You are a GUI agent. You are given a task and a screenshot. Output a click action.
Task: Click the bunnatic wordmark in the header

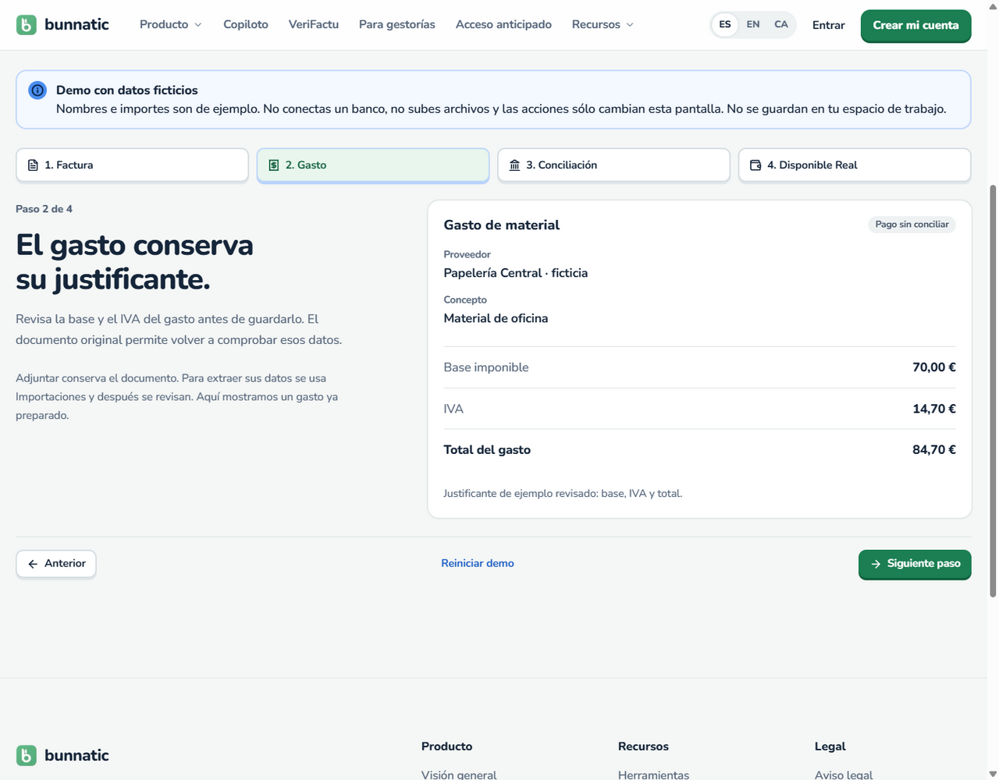[x=76, y=25]
